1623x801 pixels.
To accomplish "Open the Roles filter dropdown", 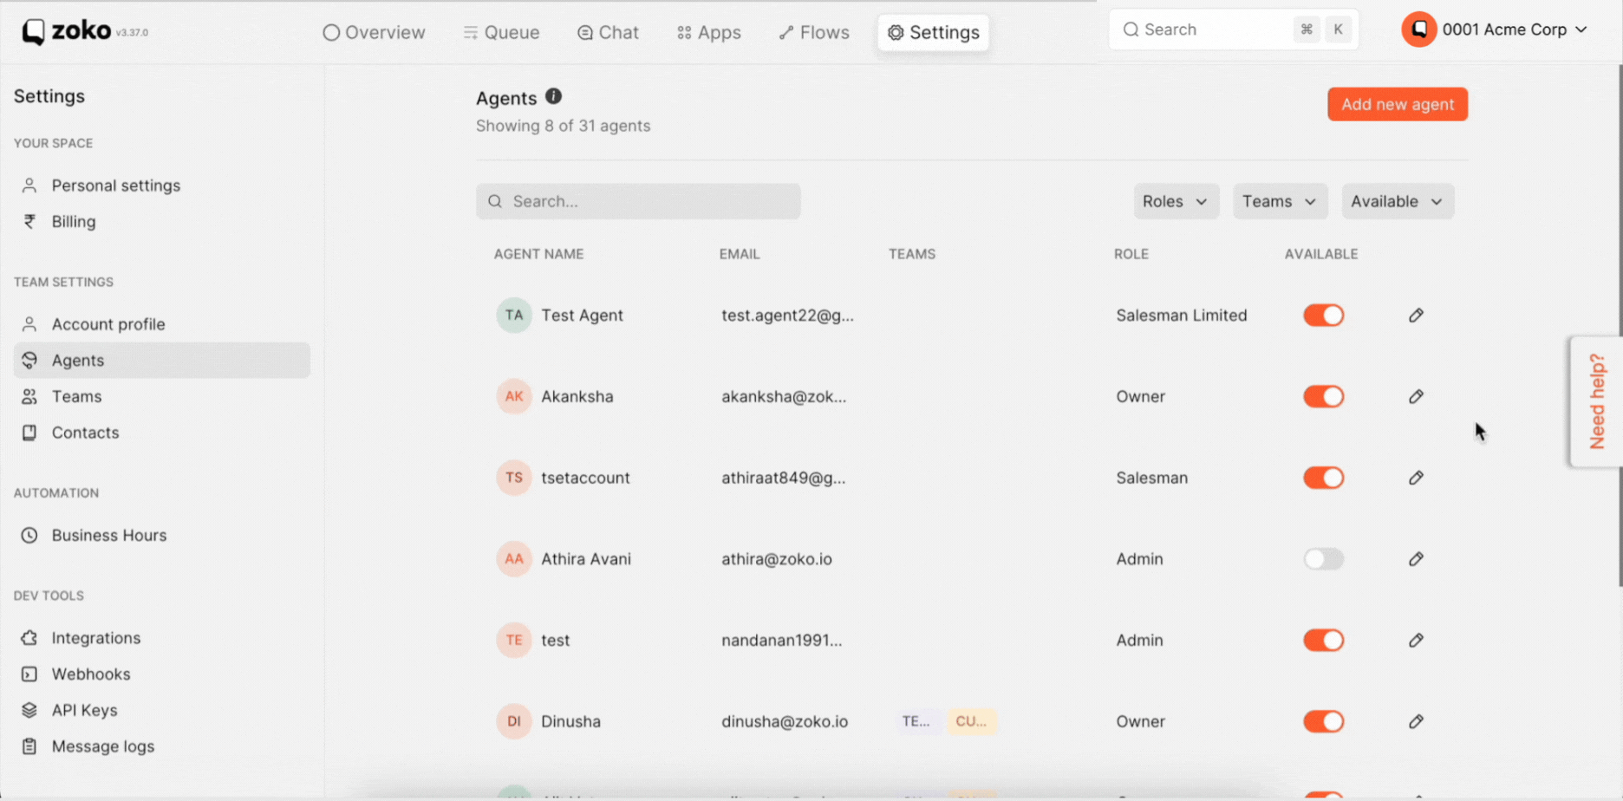I will click(x=1176, y=201).
